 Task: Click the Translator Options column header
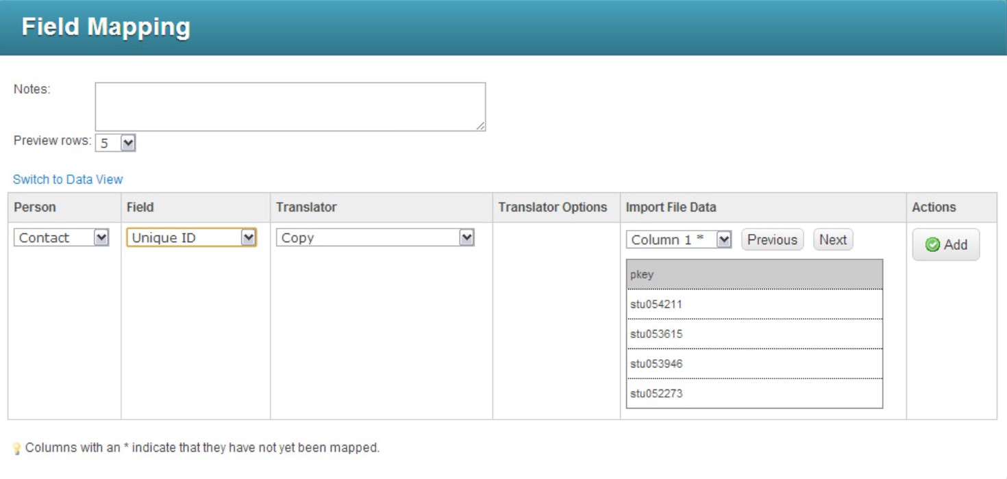pyautogui.click(x=552, y=207)
